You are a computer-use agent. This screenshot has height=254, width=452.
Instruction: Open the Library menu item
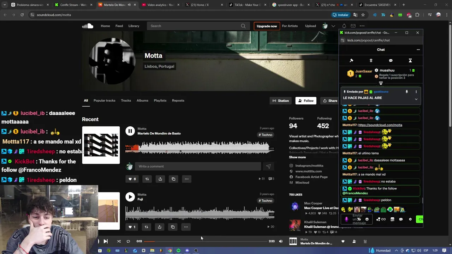[134, 26]
